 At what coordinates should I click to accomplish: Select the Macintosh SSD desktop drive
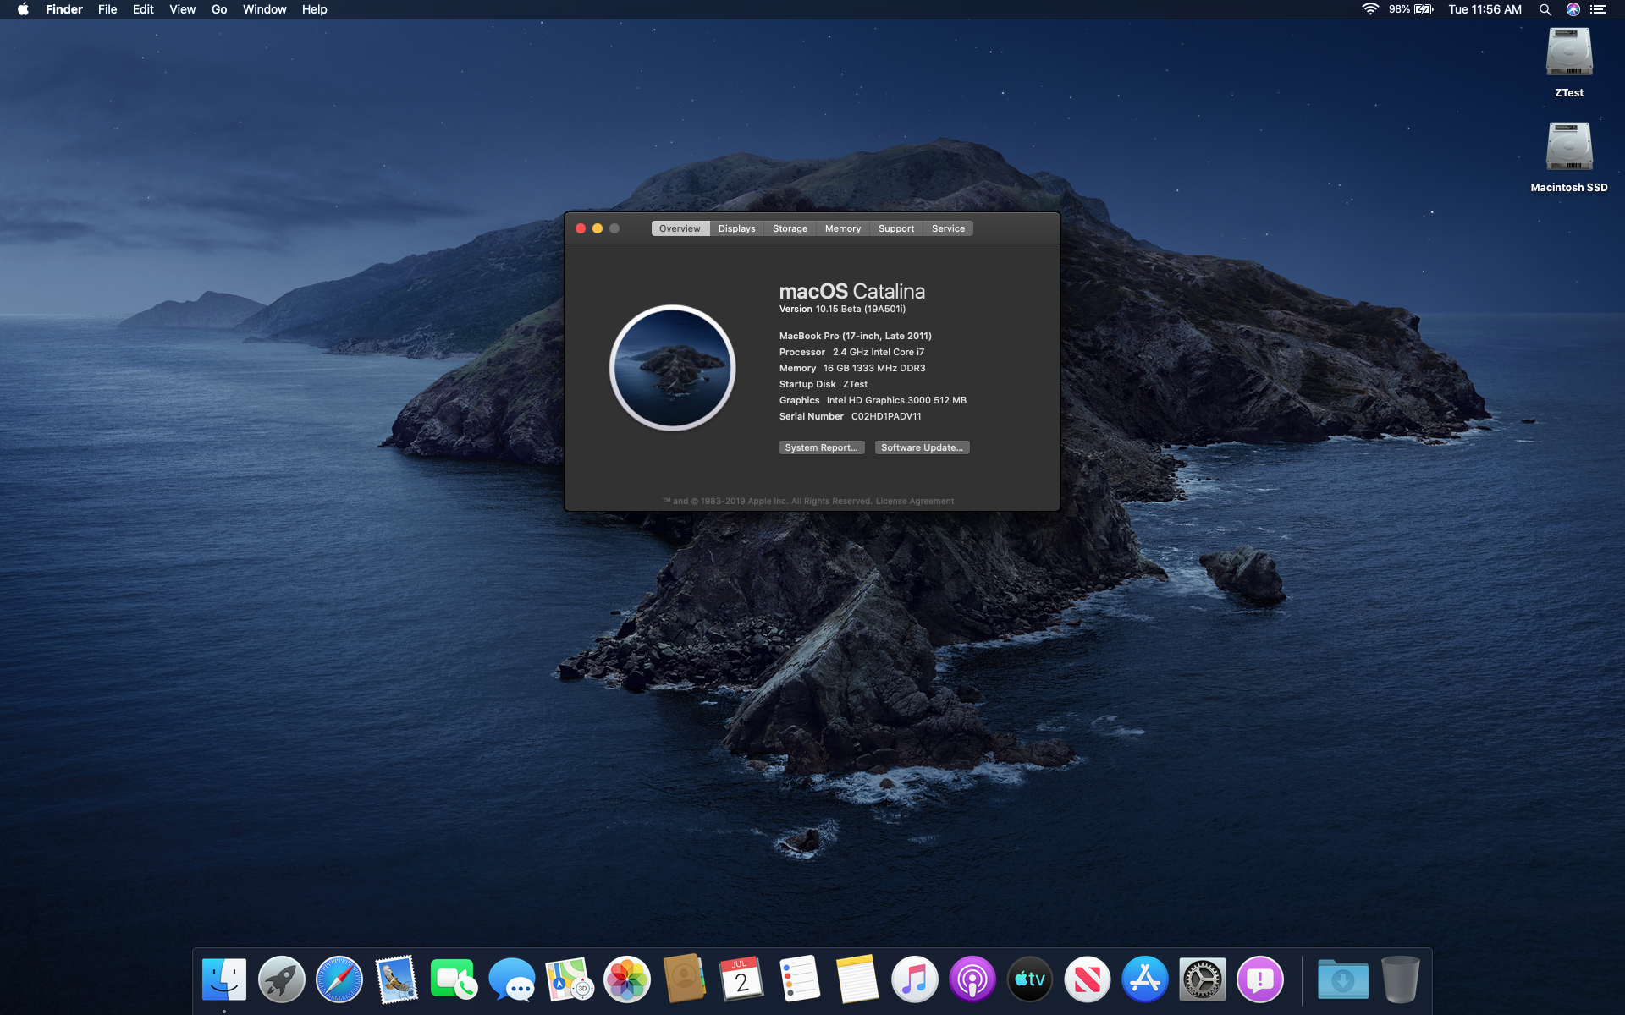(x=1568, y=148)
